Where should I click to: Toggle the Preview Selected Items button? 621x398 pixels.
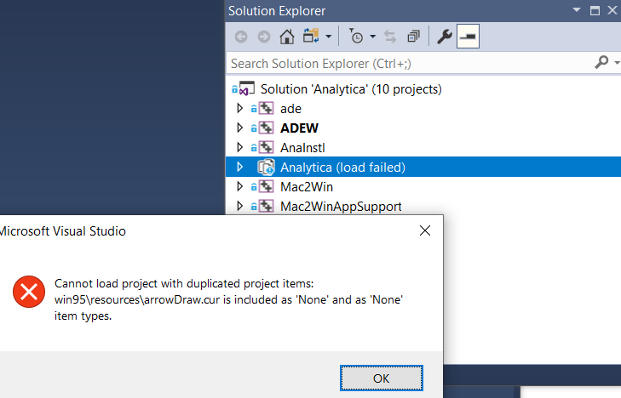(468, 37)
